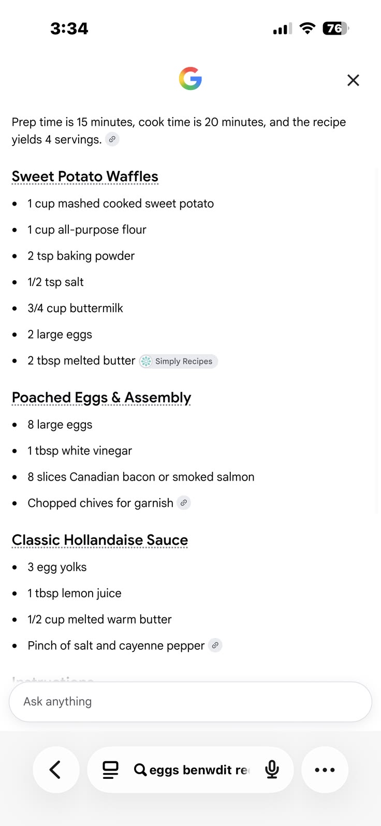Open the three-dots more options menu

[325, 770]
